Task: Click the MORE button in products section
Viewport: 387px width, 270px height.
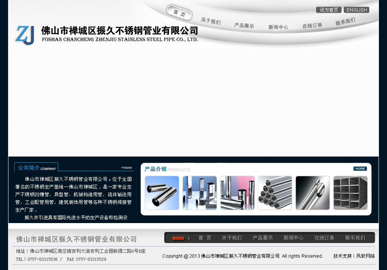Action: tap(360, 168)
